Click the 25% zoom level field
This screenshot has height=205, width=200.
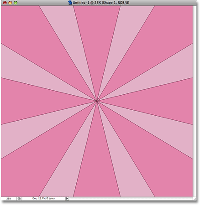pos(9,199)
